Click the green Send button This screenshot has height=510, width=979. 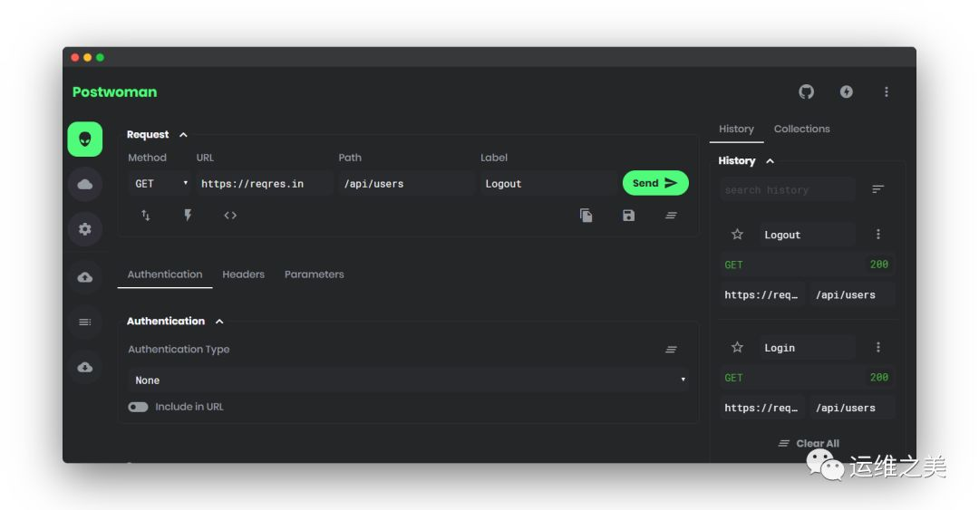pyautogui.click(x=655, y=183)
